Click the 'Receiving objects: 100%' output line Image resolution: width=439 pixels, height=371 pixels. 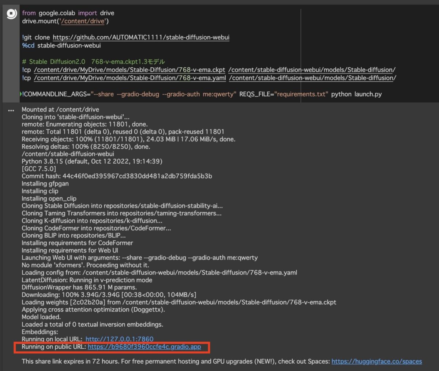pyautogui.click(x=128, y=139)
